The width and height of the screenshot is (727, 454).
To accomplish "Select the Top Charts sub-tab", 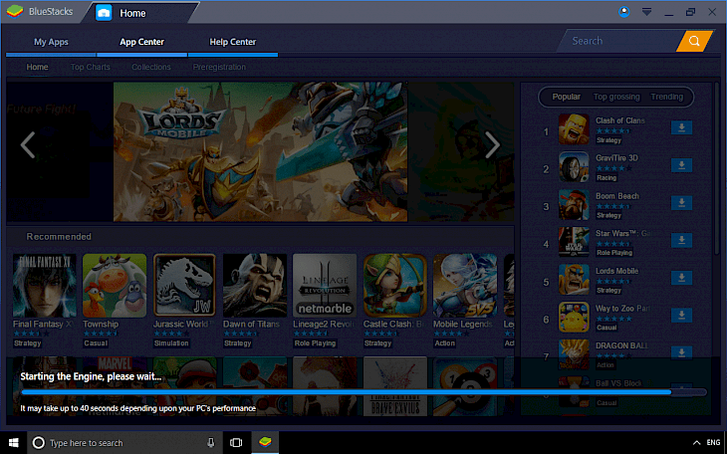I will click(91, 67).
